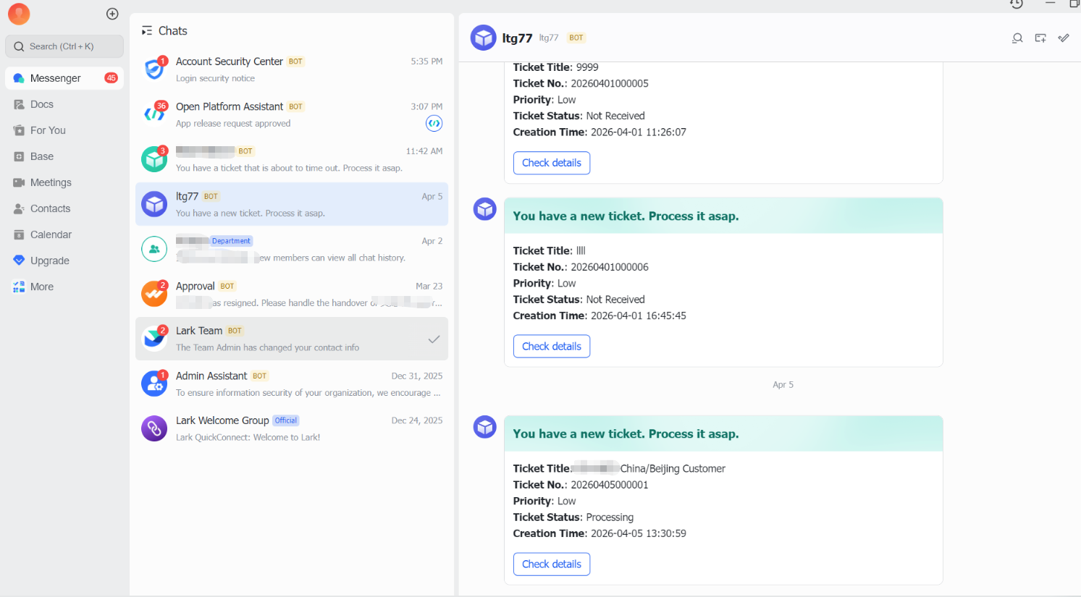The image size is (1081, 597).
Task: Open the Meetings section
Action: tap(51, 182)
